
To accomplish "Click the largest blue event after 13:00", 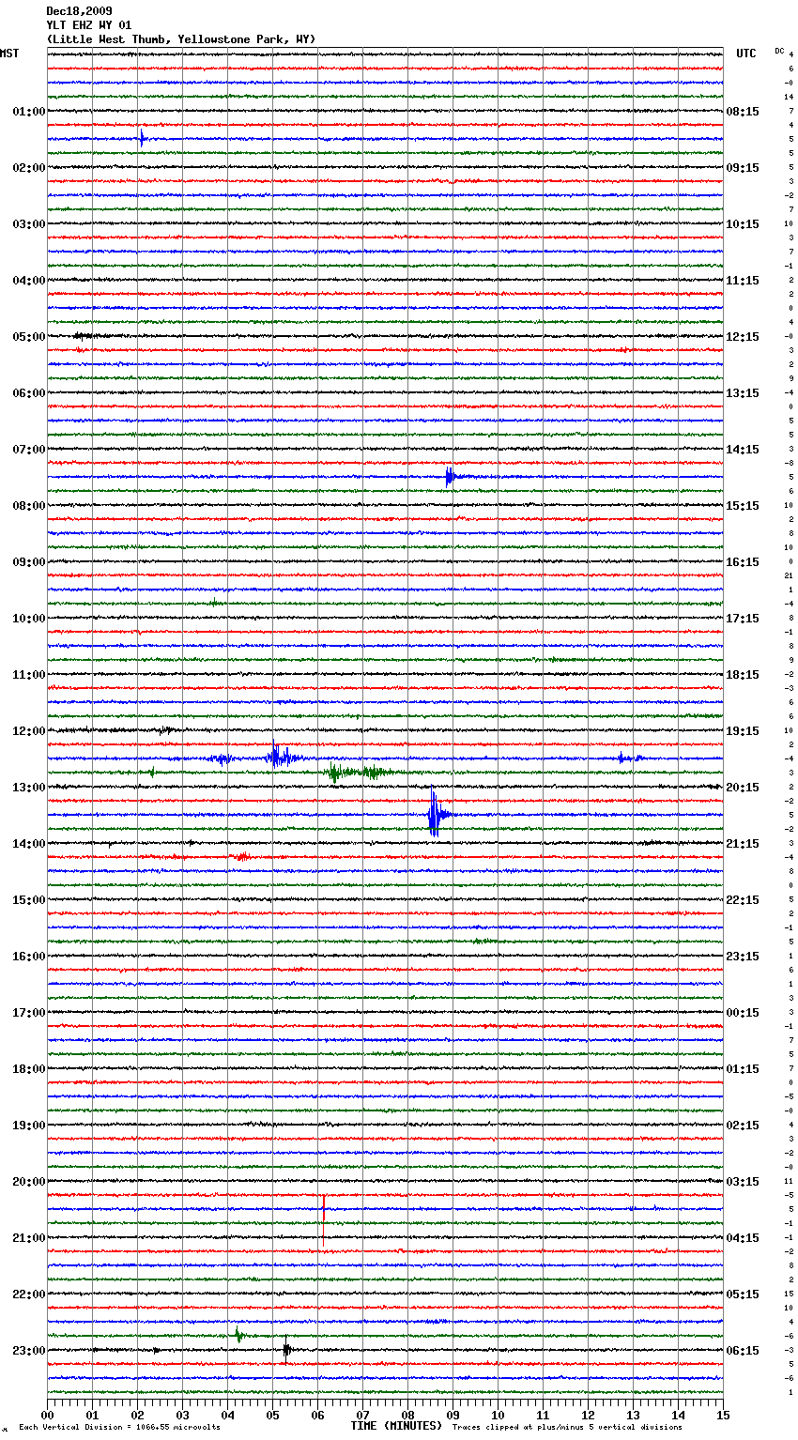I will click(436, 814).
